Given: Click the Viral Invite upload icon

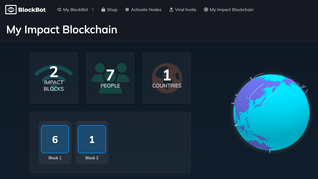Looking at the screenshot, I should point(171,9).
